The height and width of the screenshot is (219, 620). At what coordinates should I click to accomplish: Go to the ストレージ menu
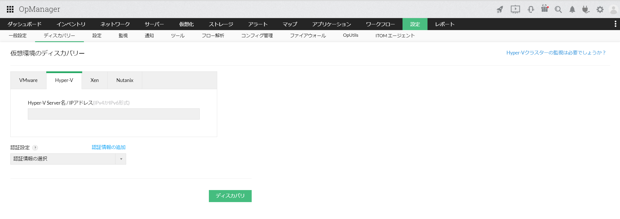[221, 24]
